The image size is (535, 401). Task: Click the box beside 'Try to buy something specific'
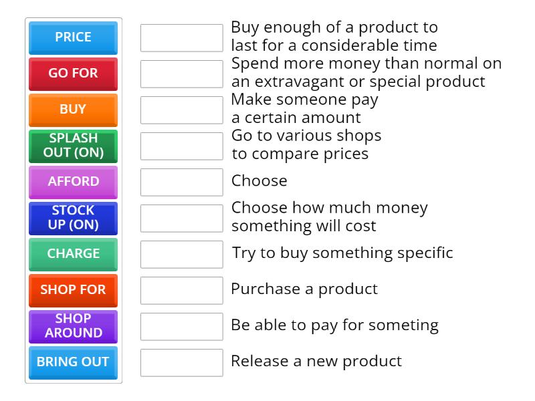181,254
